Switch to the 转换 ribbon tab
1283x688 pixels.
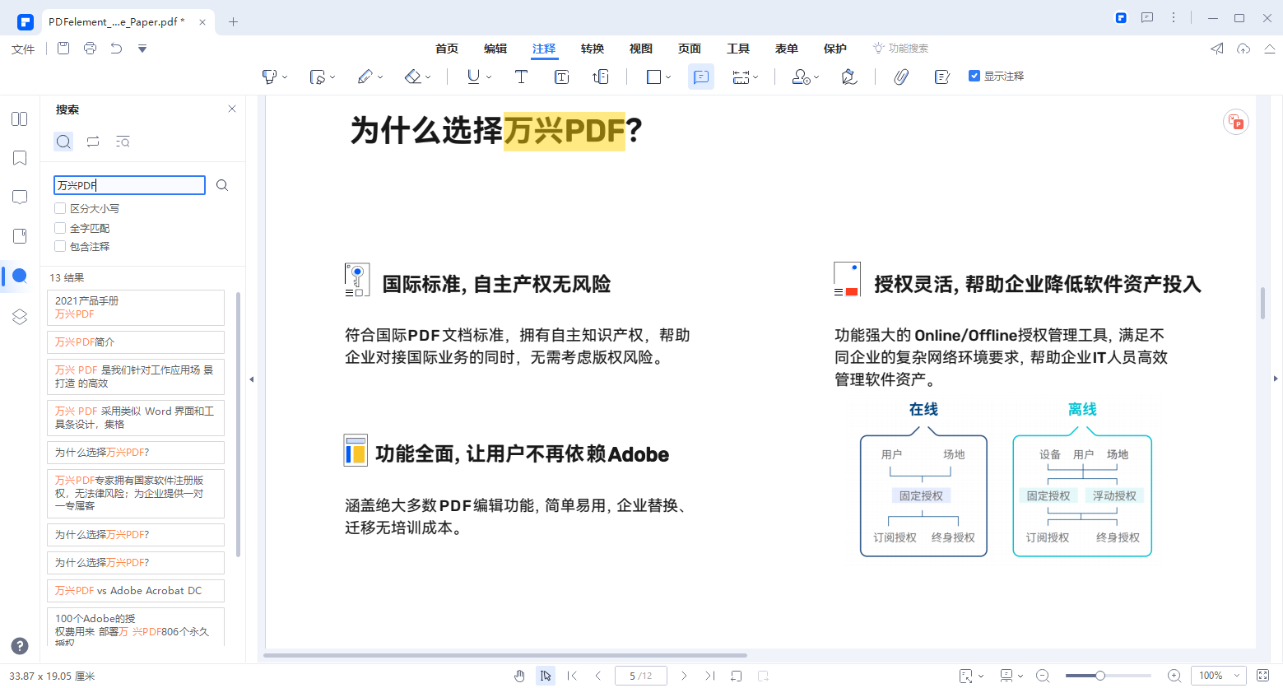click(x=592, y=49)
